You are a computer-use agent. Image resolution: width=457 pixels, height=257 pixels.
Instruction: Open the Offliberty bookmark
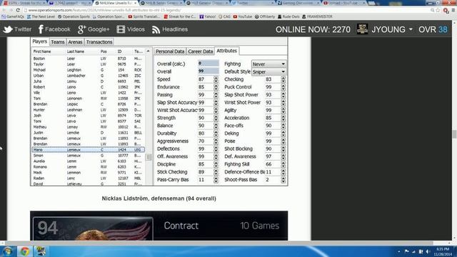265,16
